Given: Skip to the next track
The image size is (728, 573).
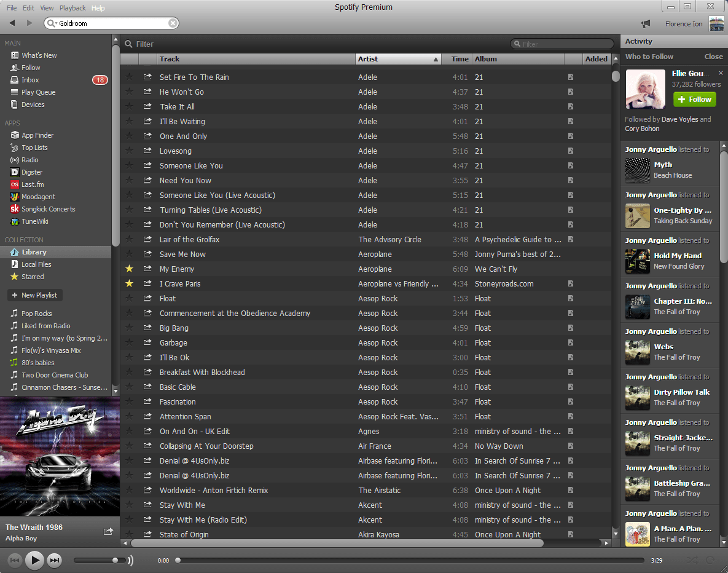Looking at the screenshot, I should [x=55, y=561].
